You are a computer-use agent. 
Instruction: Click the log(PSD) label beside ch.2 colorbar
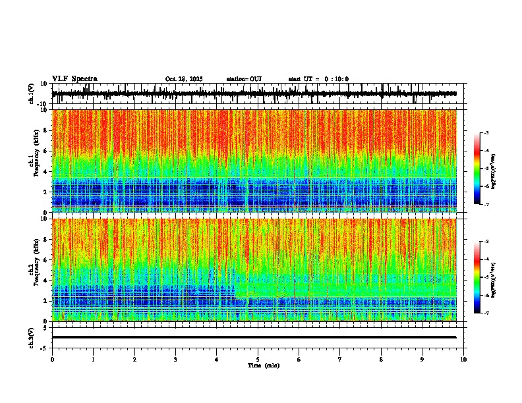[494, 280]
